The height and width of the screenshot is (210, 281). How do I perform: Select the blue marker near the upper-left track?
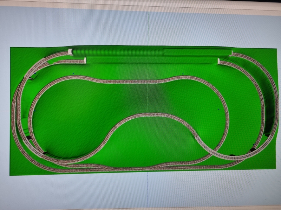coord(73,73)
